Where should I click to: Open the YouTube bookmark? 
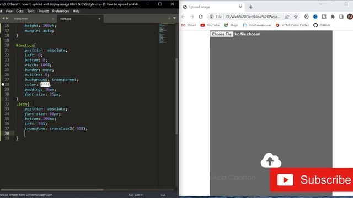210,25
